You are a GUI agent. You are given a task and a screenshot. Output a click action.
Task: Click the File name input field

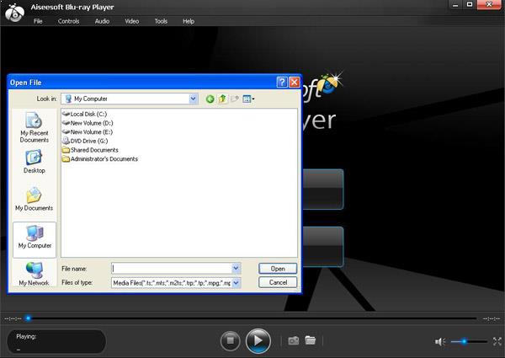pos(172,268)
